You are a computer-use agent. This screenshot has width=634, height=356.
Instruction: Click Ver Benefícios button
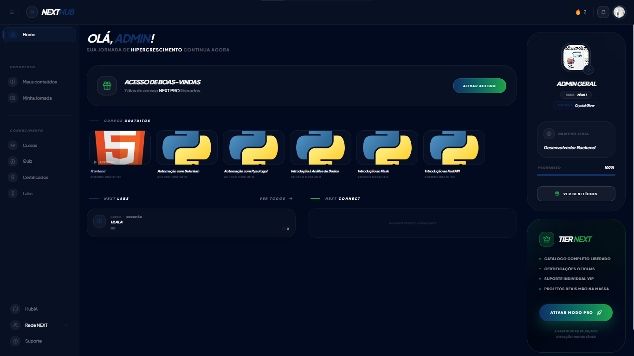click(576, 194)
